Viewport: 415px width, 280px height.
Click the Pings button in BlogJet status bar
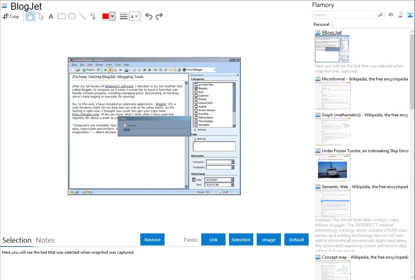[x=88, y=192]
